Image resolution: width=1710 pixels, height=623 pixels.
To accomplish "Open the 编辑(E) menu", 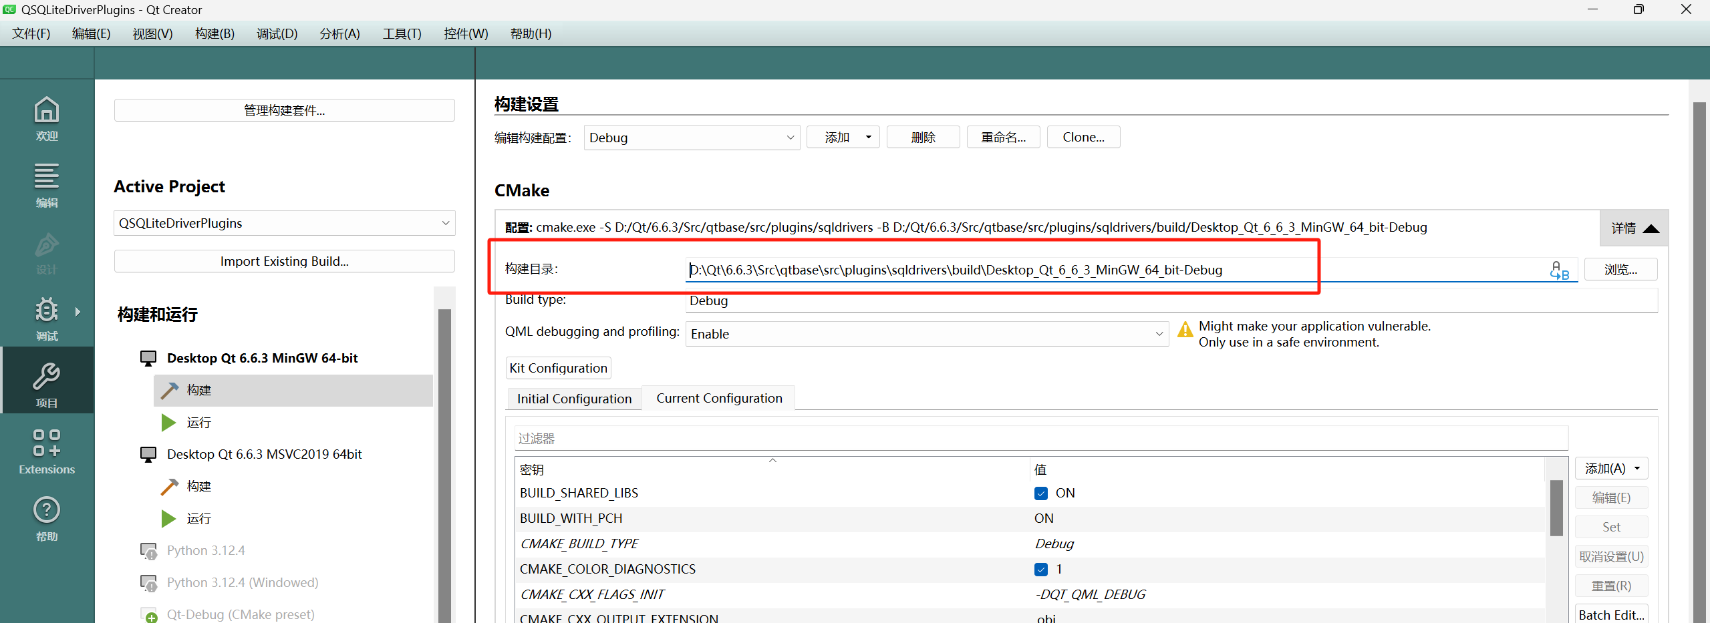I will click(92, 33).
